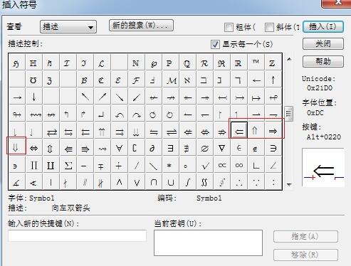Click the symbol grid scroll-down arrow
The image size is (351, 266).
point(289,184)
